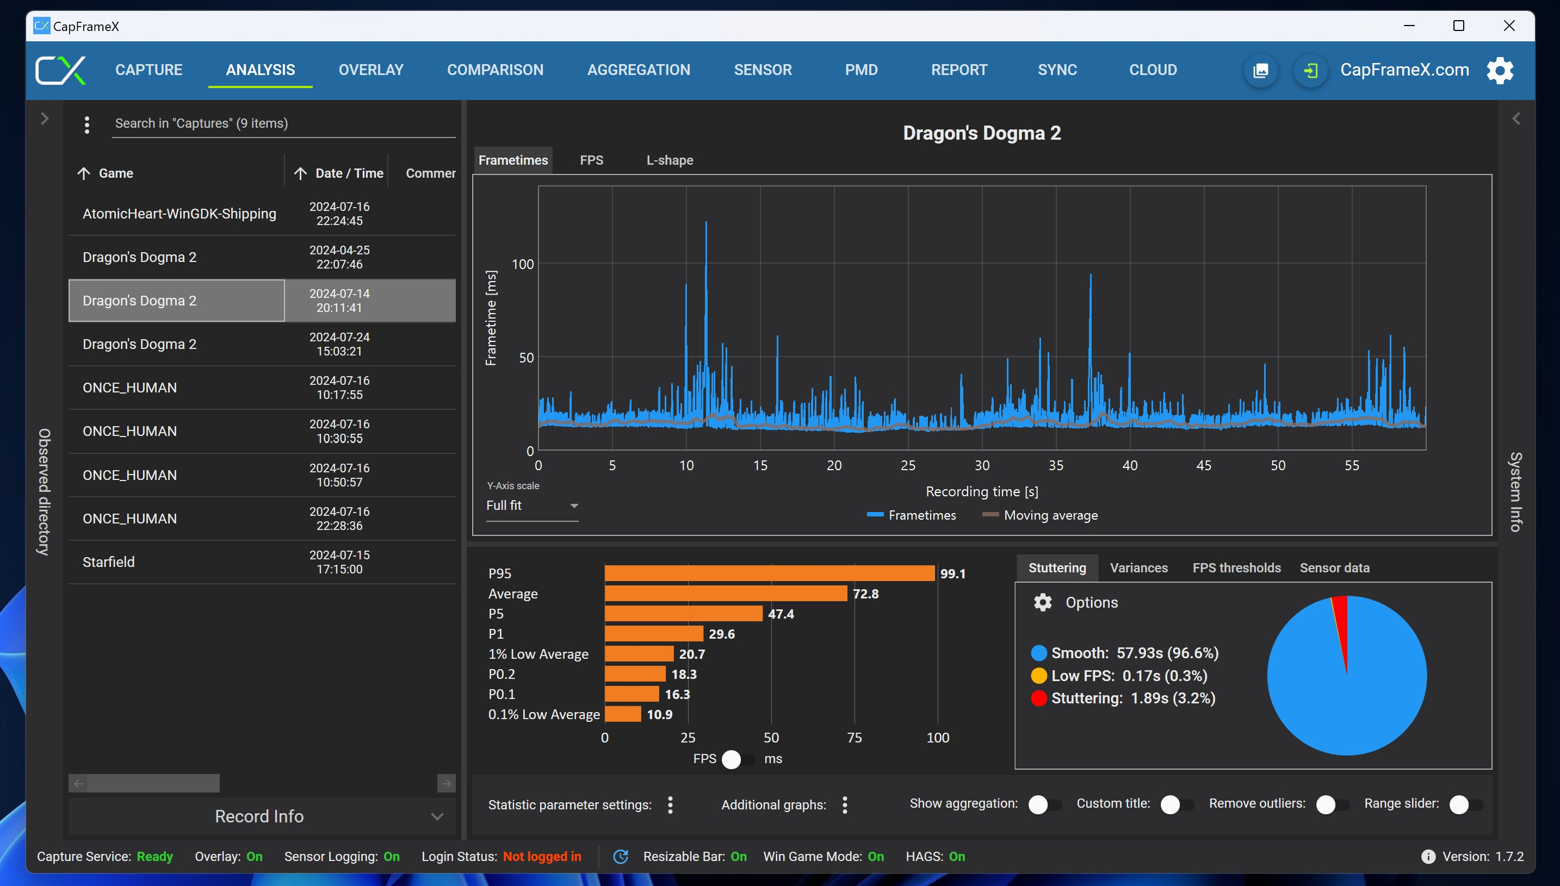
Task: Open the REPORT tab
Action: 959,70
